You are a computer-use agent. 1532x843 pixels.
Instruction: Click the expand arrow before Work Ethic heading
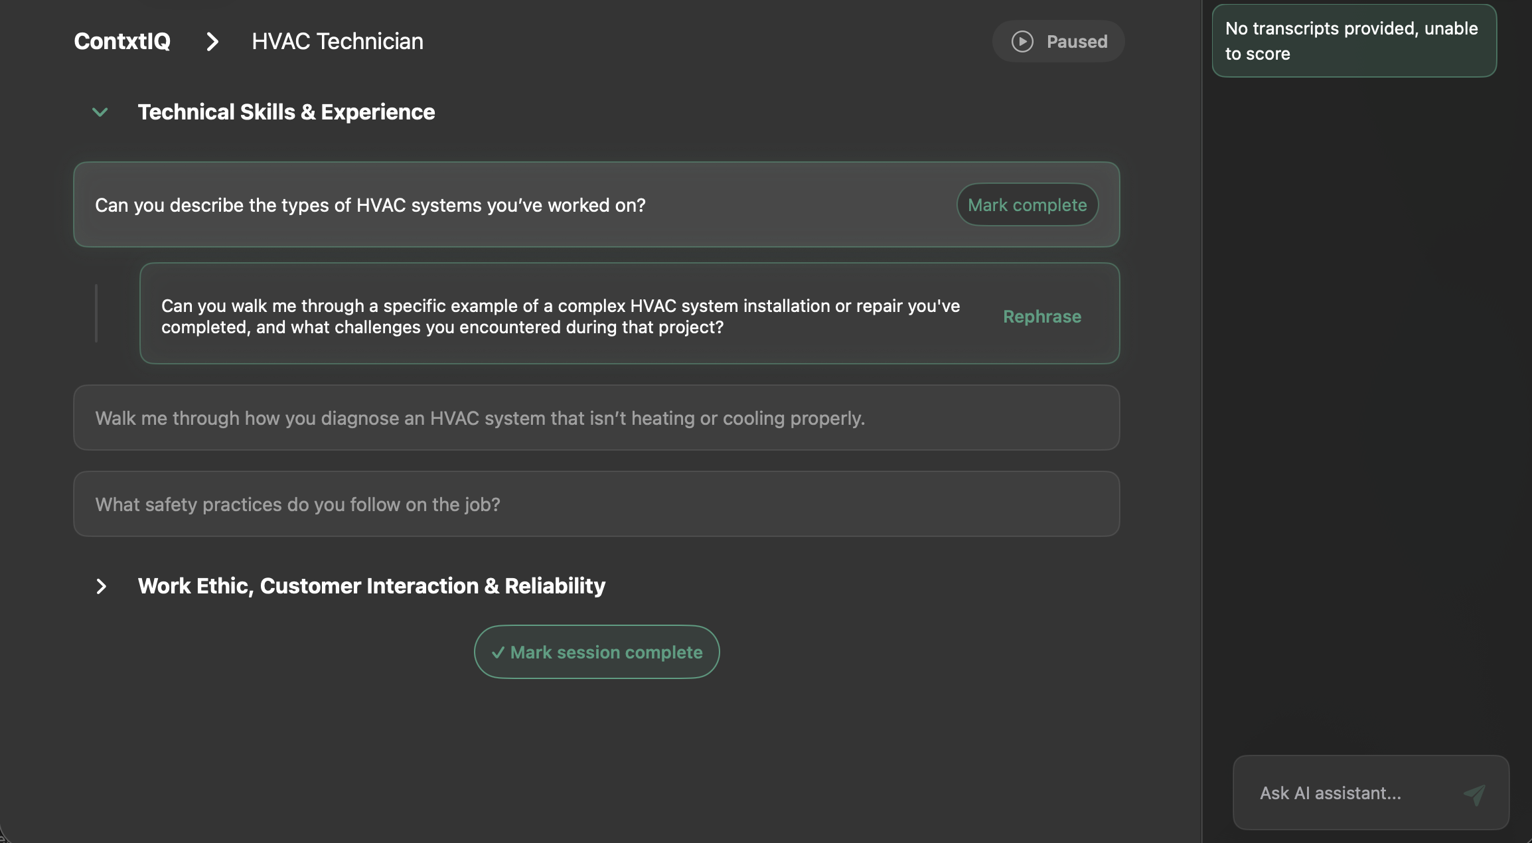(x=101, y=586)
